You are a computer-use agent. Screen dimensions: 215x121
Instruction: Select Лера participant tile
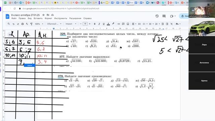pyautogui.click(x=202, y=45)
